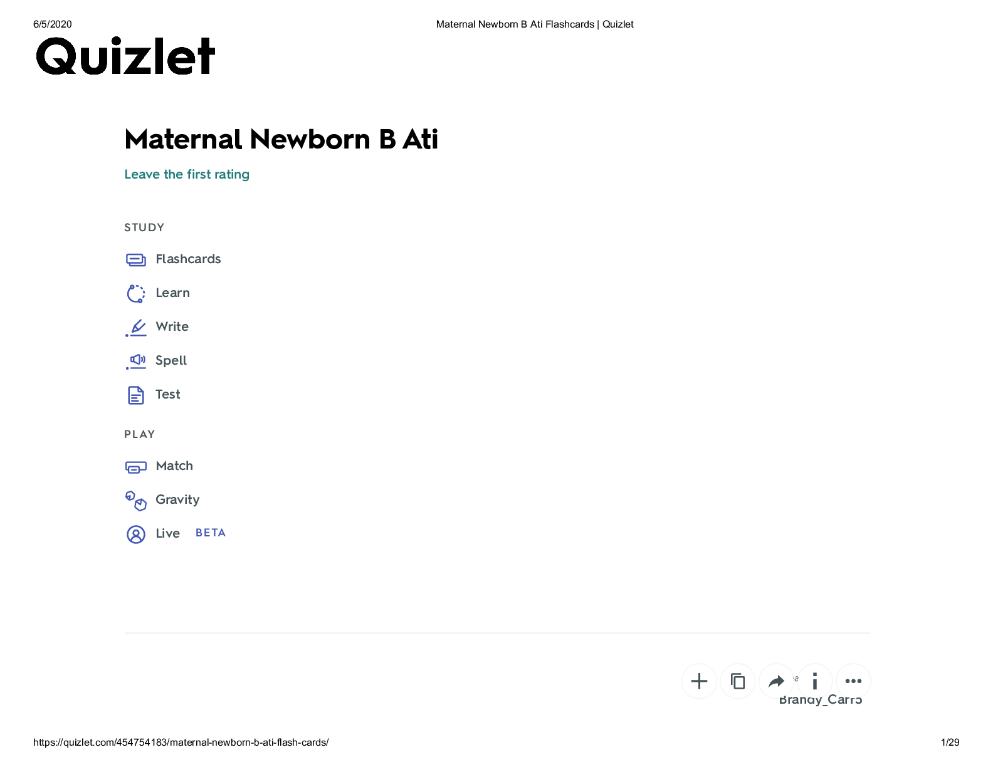Click the plus icon to add the set
This screenshot has width=993, height=767.
pos(699,681)
